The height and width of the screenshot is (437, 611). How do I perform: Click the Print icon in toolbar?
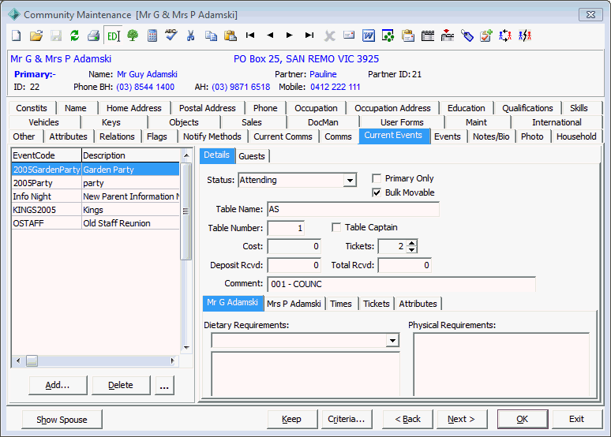[x=93, y=35]
